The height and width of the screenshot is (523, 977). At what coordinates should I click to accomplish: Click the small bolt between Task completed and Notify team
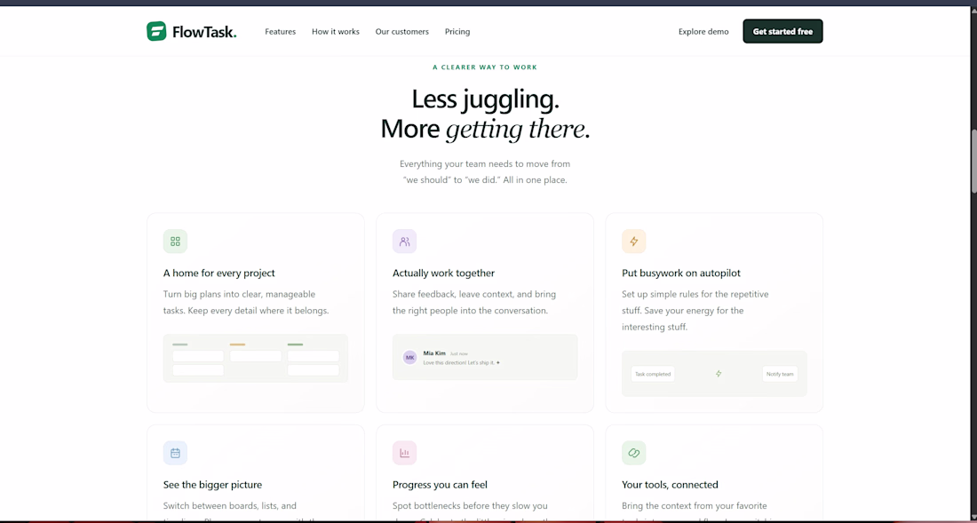[x=719, y=374]
